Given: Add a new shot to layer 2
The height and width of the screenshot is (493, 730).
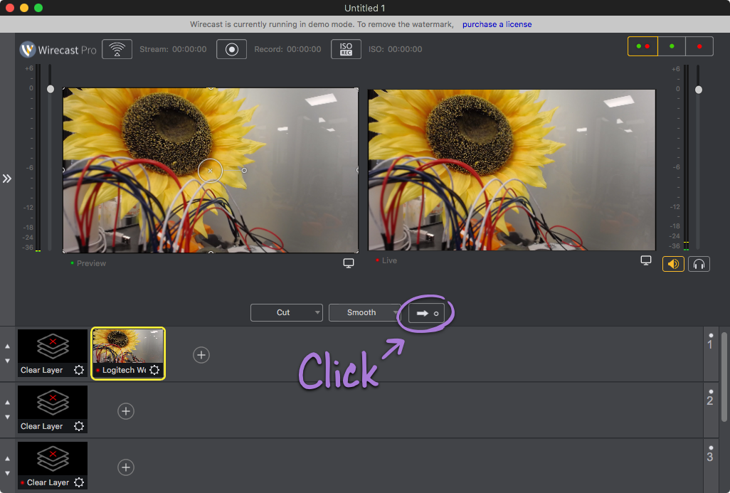Looking at the screenshot, I should [x=126, y=411].
